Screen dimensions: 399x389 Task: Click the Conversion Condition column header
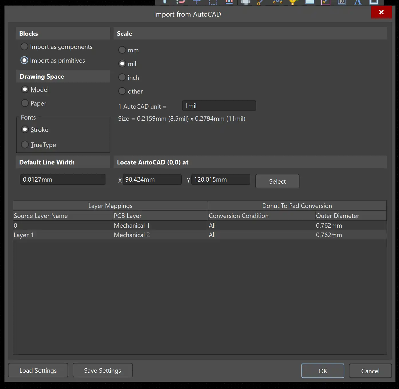coord(262,216)
